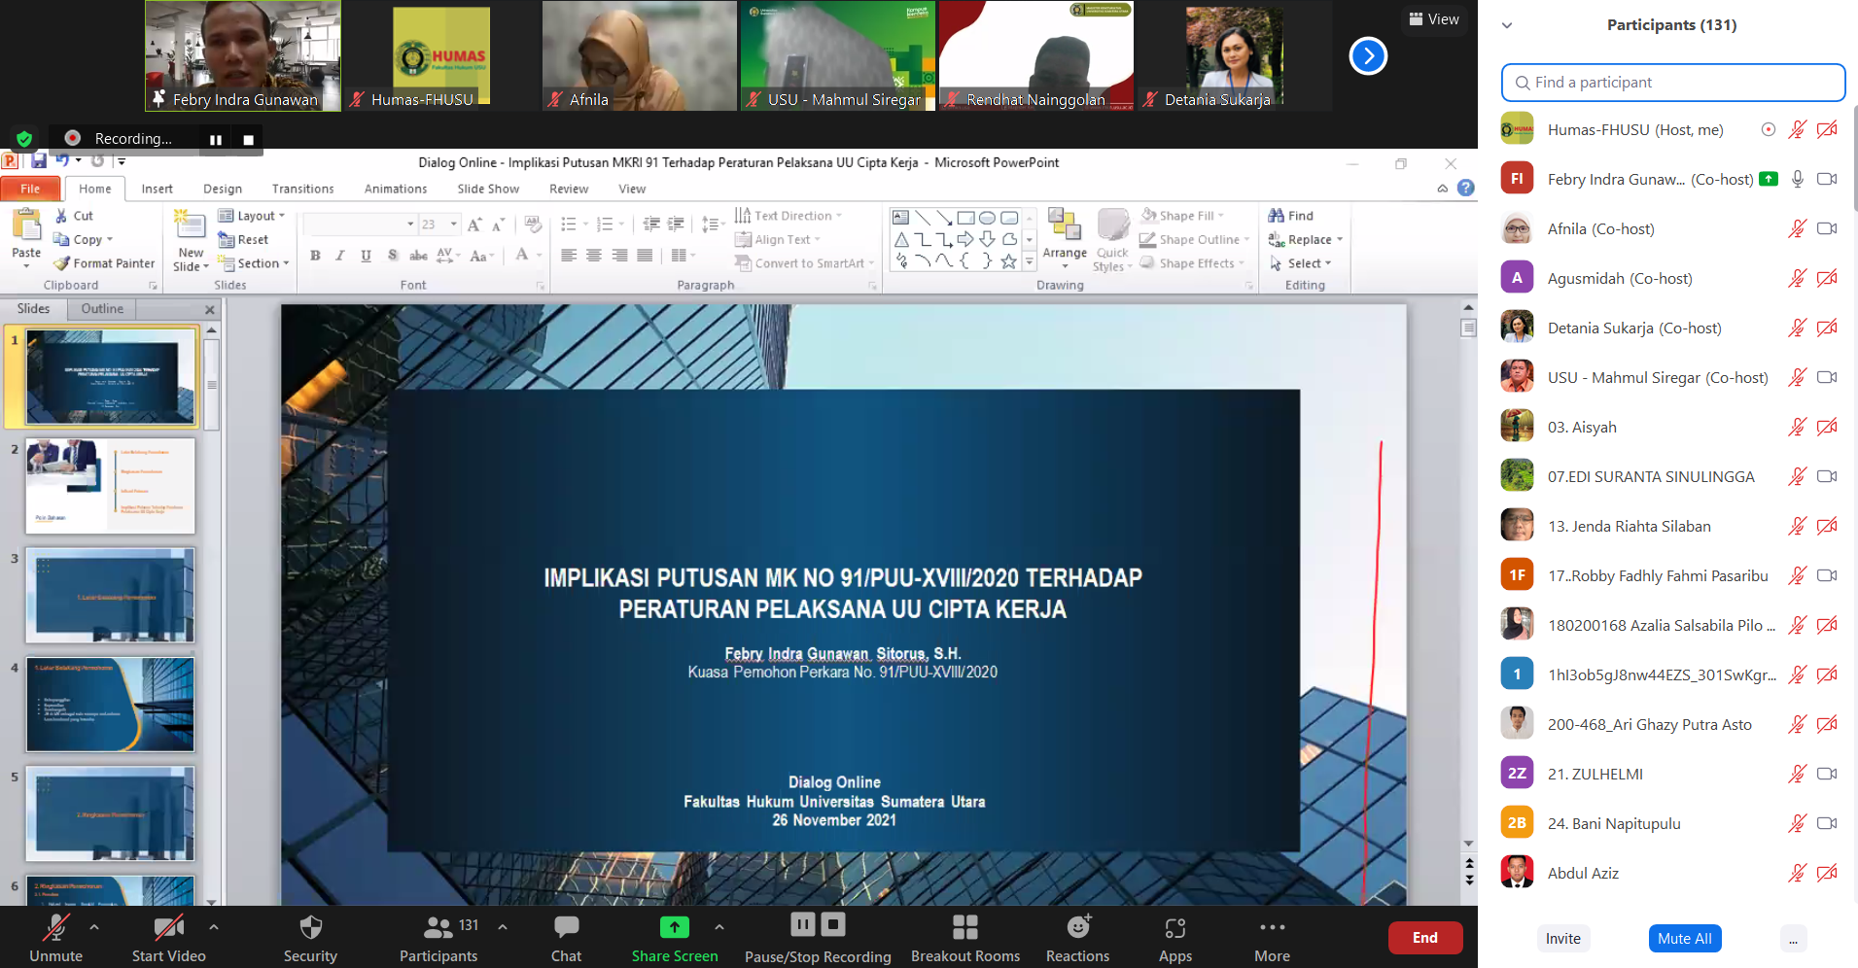Select slide 4 thumbnail
The image size is (1858, 968).
tap(111, 705)
